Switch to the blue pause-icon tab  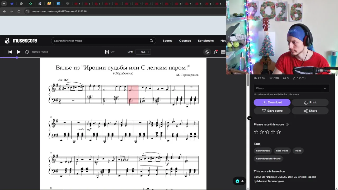pos(58,4)
